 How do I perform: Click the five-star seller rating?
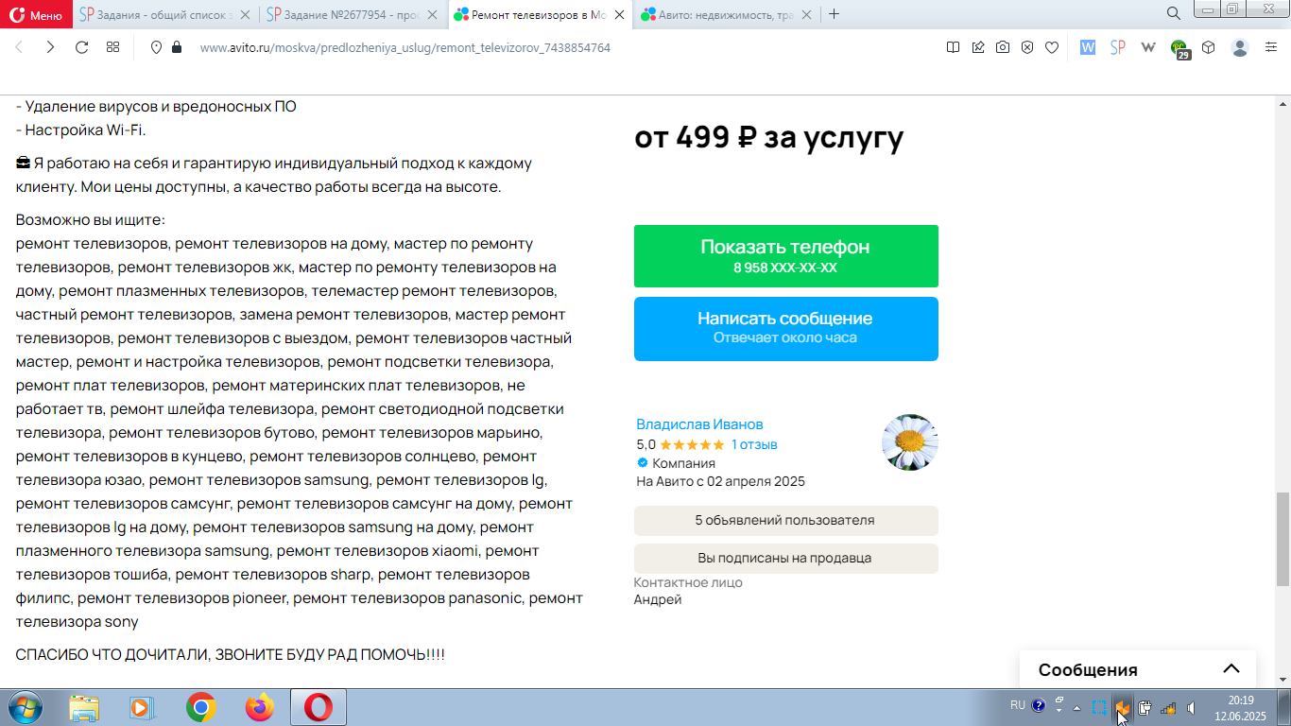(692, 444)
